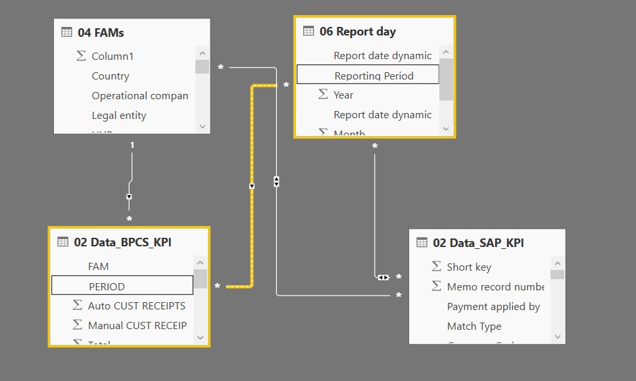
Task: Click filter arrow on highlighted yellow relationship line
Action: pyautogui.click(x=252, y=186)
